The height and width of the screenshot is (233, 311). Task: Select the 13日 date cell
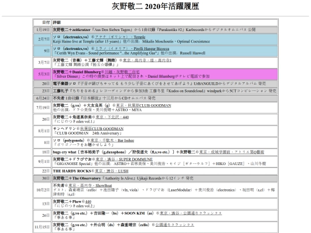click(x=43, y=204)
